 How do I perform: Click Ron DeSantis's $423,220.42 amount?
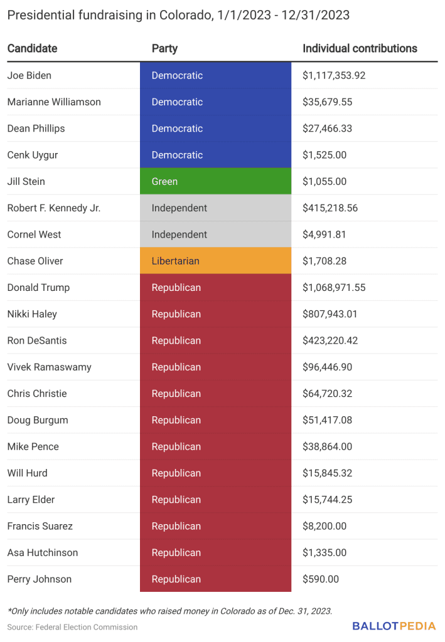click(330, 340)
